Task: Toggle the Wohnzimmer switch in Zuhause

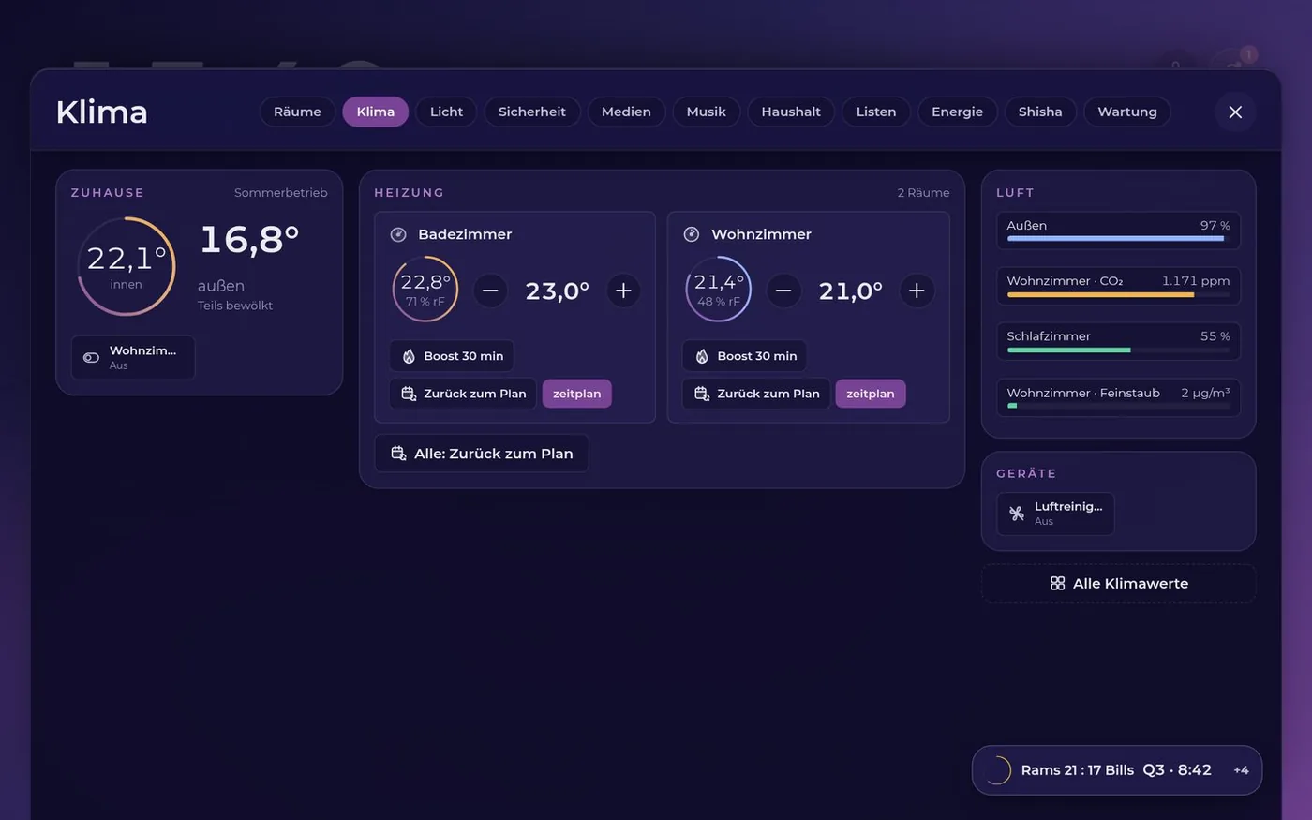Action: coord(133,357)
